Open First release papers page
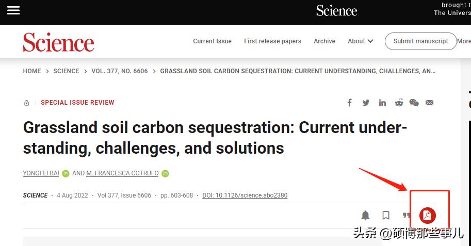 pos(272,41)
